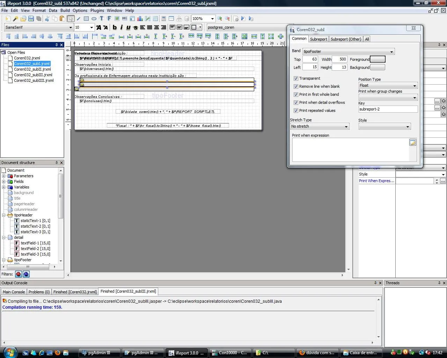447x358 pixels.
Task: Click the Save report toolbar icon
Action: tap(31, 19)
